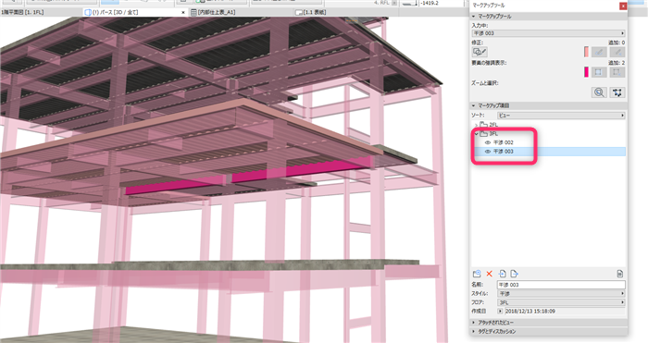Click the export markup file icon
This screenshot has width=648, height=343.
514,274
